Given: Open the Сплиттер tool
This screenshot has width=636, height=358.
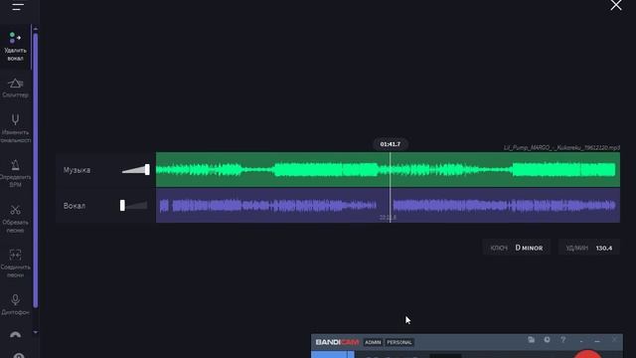Looking at the screenshot, I should [x=15, y=89].
